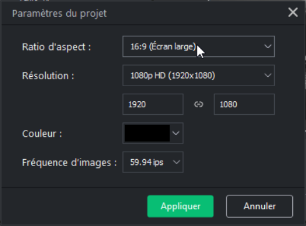Select the 16:9 (Écran large) text

coord(163,47)
